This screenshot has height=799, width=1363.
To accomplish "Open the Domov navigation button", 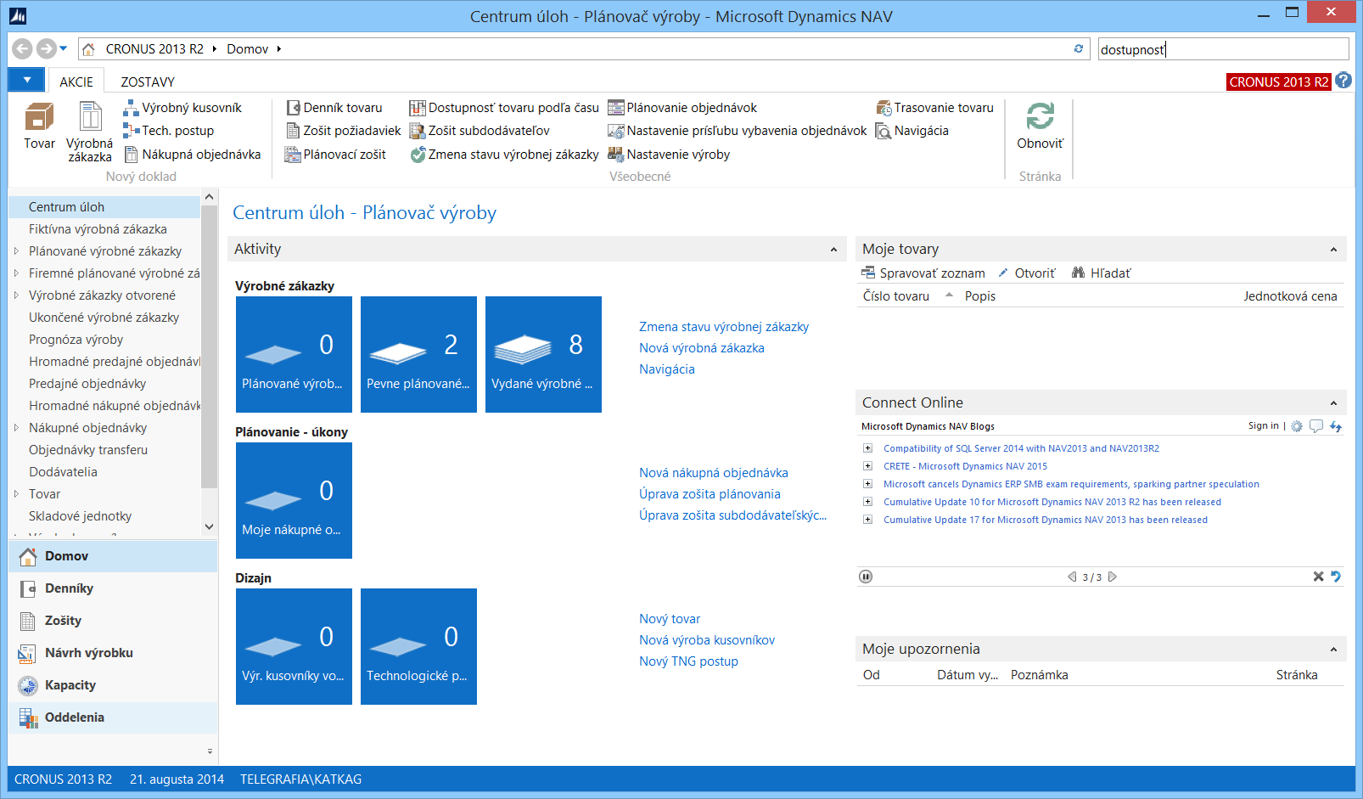I will (113, 556).
